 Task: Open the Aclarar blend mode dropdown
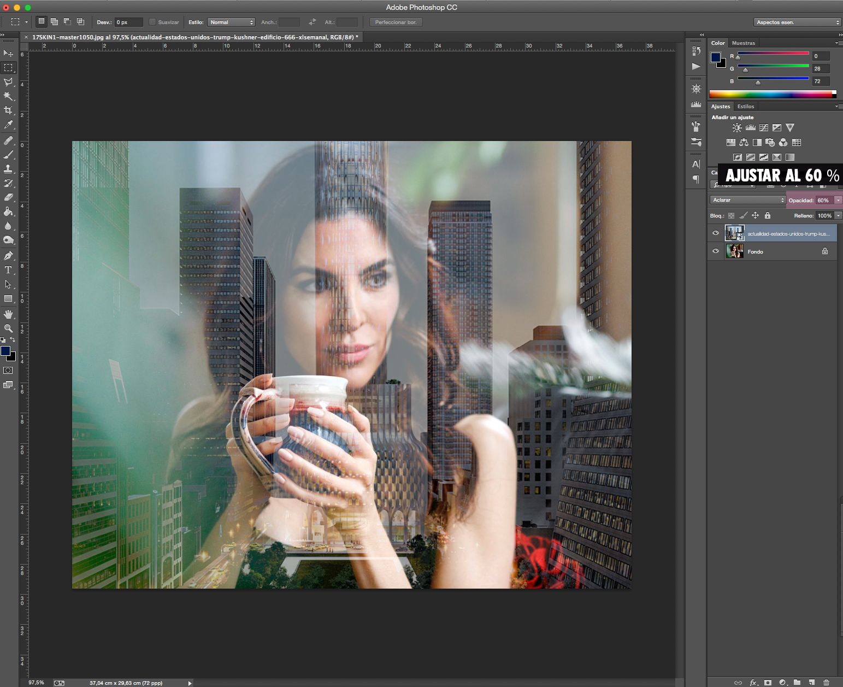click(x=748, y=200)
